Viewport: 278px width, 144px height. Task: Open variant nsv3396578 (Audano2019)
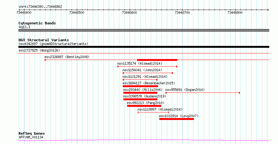coord(145,96)
